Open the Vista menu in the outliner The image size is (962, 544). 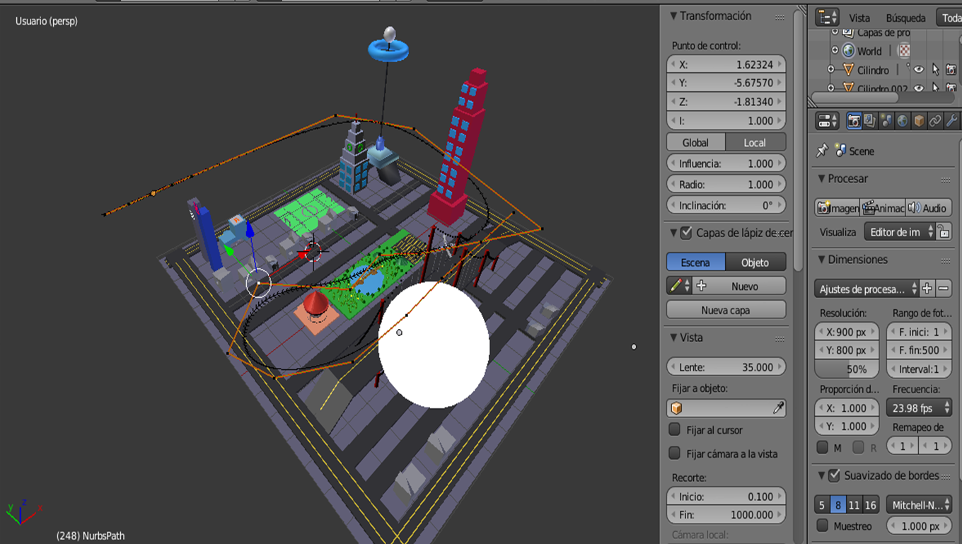pos(859,18)
